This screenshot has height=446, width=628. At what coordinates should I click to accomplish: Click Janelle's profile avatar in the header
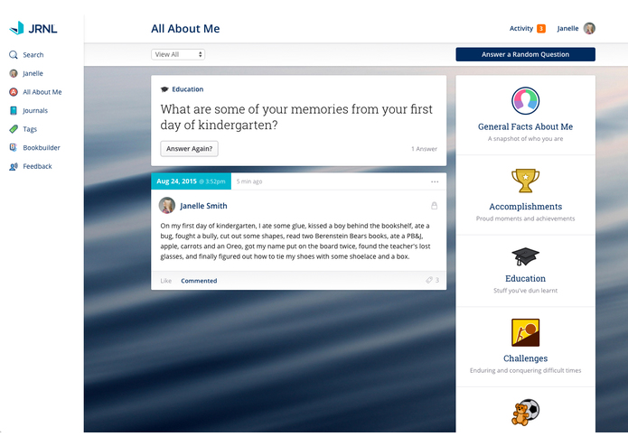click(x=589, y=28)
